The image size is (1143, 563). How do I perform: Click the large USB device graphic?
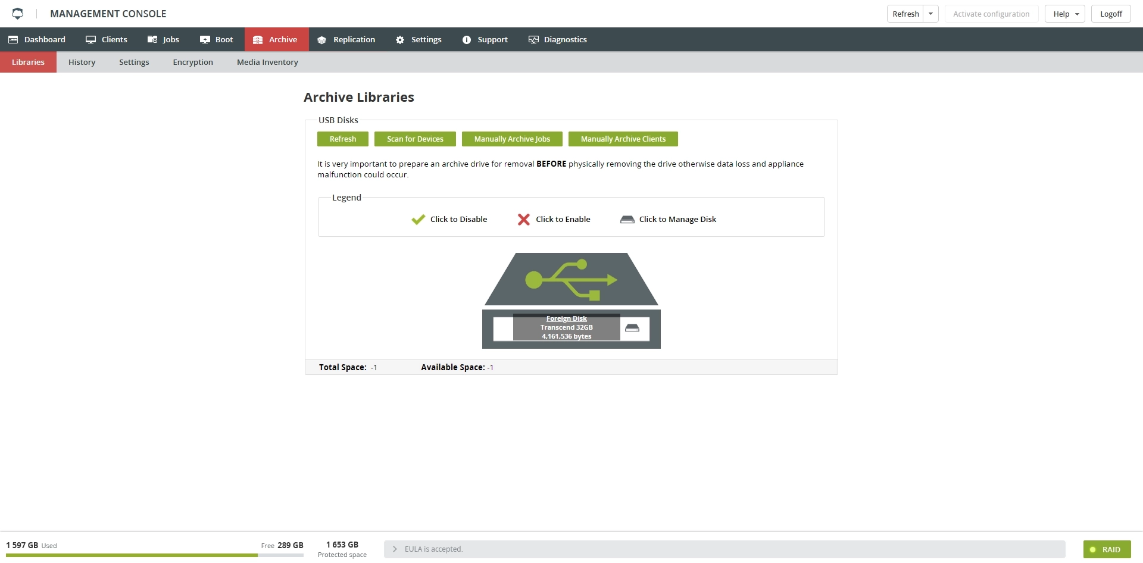571,279
